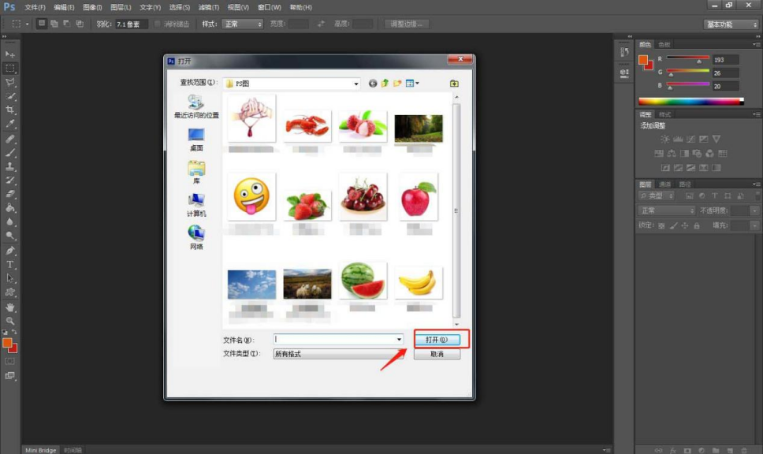Open the 桌面 (Desktop) location shortcut
The image size is (763, 454).
click(196, 140)
